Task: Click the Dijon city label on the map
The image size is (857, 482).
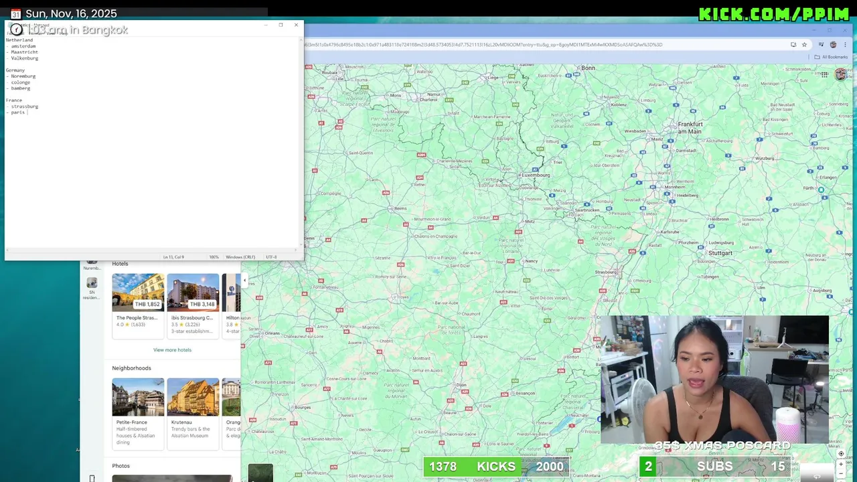Action: [x=461, y=385]
